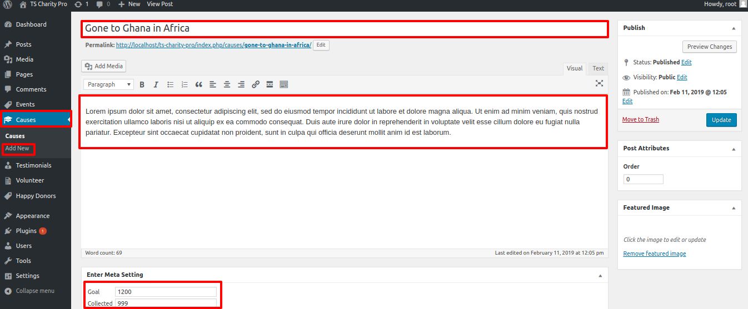Insert or edit a link
Image resolution: width=748 pixels, height=309 pixels.
[256, 84]
